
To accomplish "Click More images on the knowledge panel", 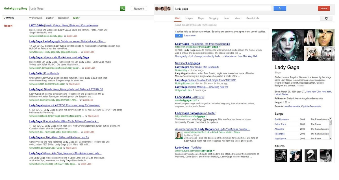I will (x=324, y=58).
